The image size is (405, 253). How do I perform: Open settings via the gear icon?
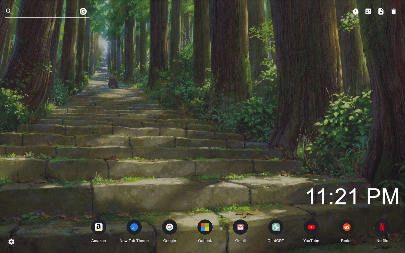tap(11, 242)
